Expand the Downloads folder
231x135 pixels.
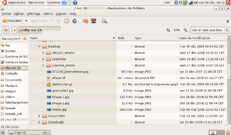pyautogui.click(x=39, y=122)
